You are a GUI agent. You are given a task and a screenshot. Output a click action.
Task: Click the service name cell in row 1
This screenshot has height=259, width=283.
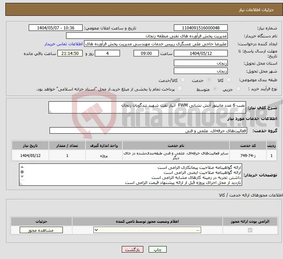coord(176,156)
